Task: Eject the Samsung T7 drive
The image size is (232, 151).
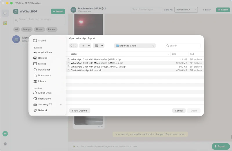Action: pyautogui.click(x=61, y=105)
